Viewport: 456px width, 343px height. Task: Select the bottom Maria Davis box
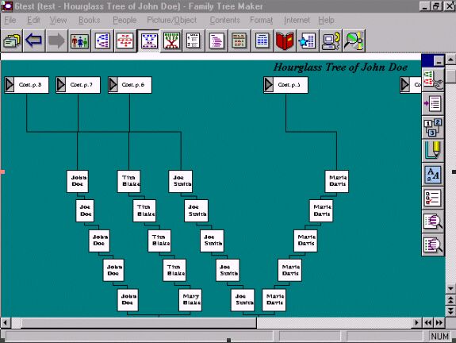click(274, 300)
